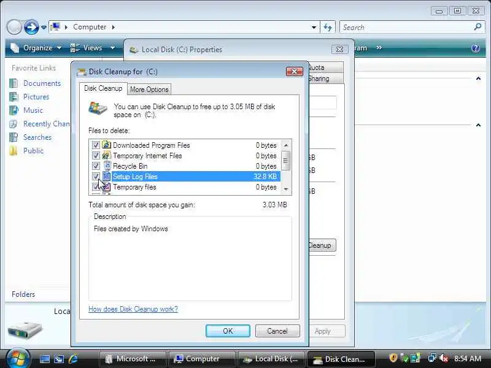The image size is (491, 368).
Task: Close the Disk Cleanup for (C:) dialog
Action: (295, 72)
